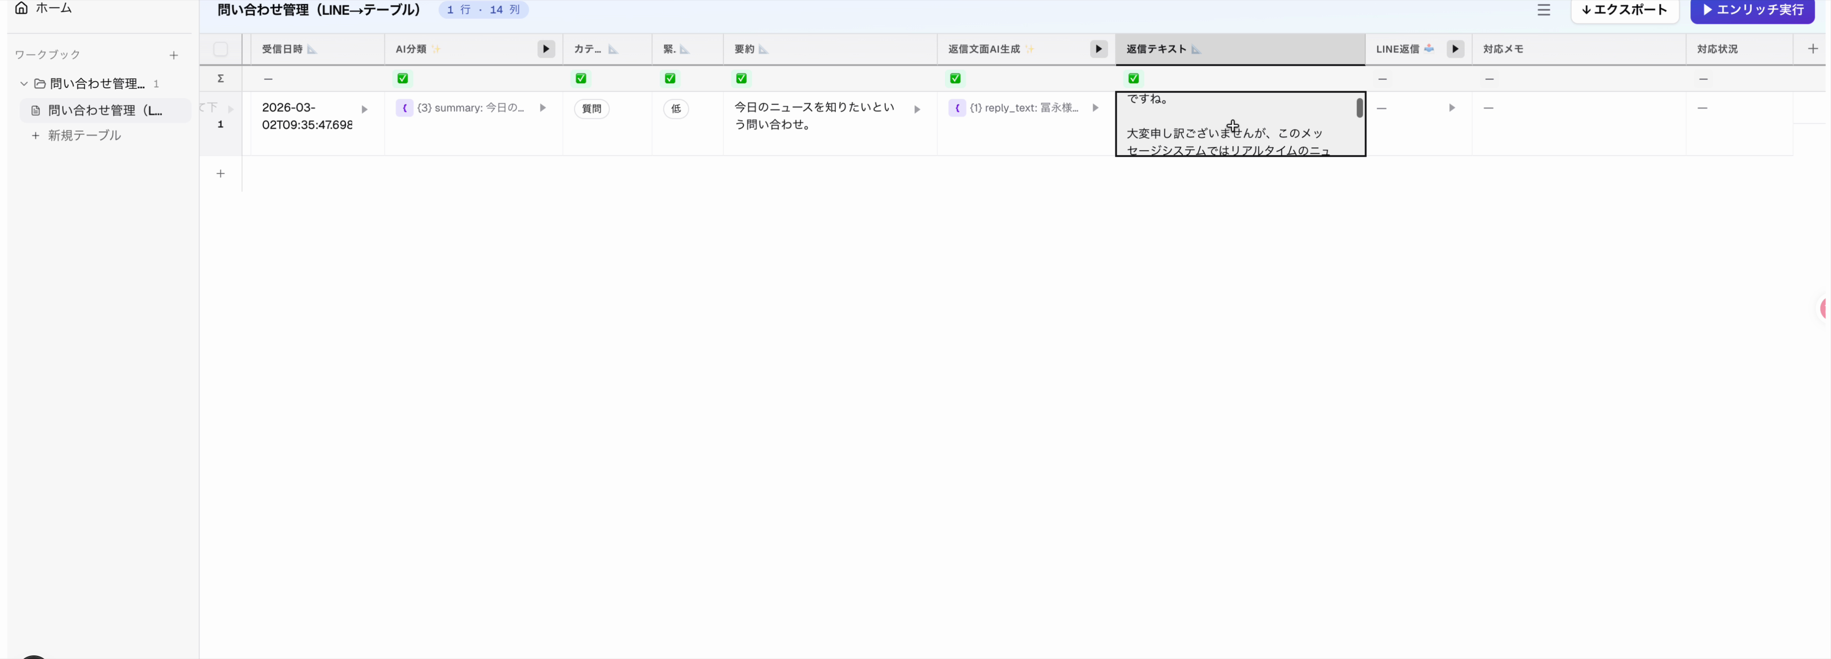Expand the 受信日時 cell arrow
The width and height of the screenshot is (1831, 659).
point(364,110)
